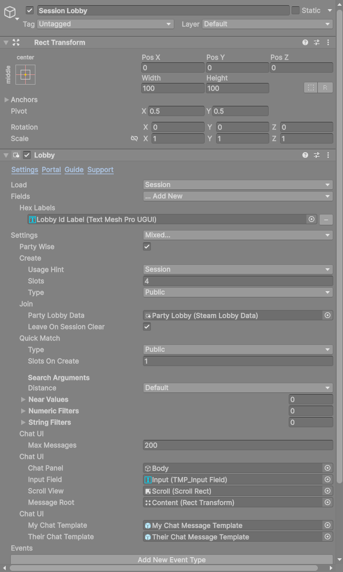Click the horizontal scrollbar
The width and height of the screenshot is (343, 572).
coord(163,569)
